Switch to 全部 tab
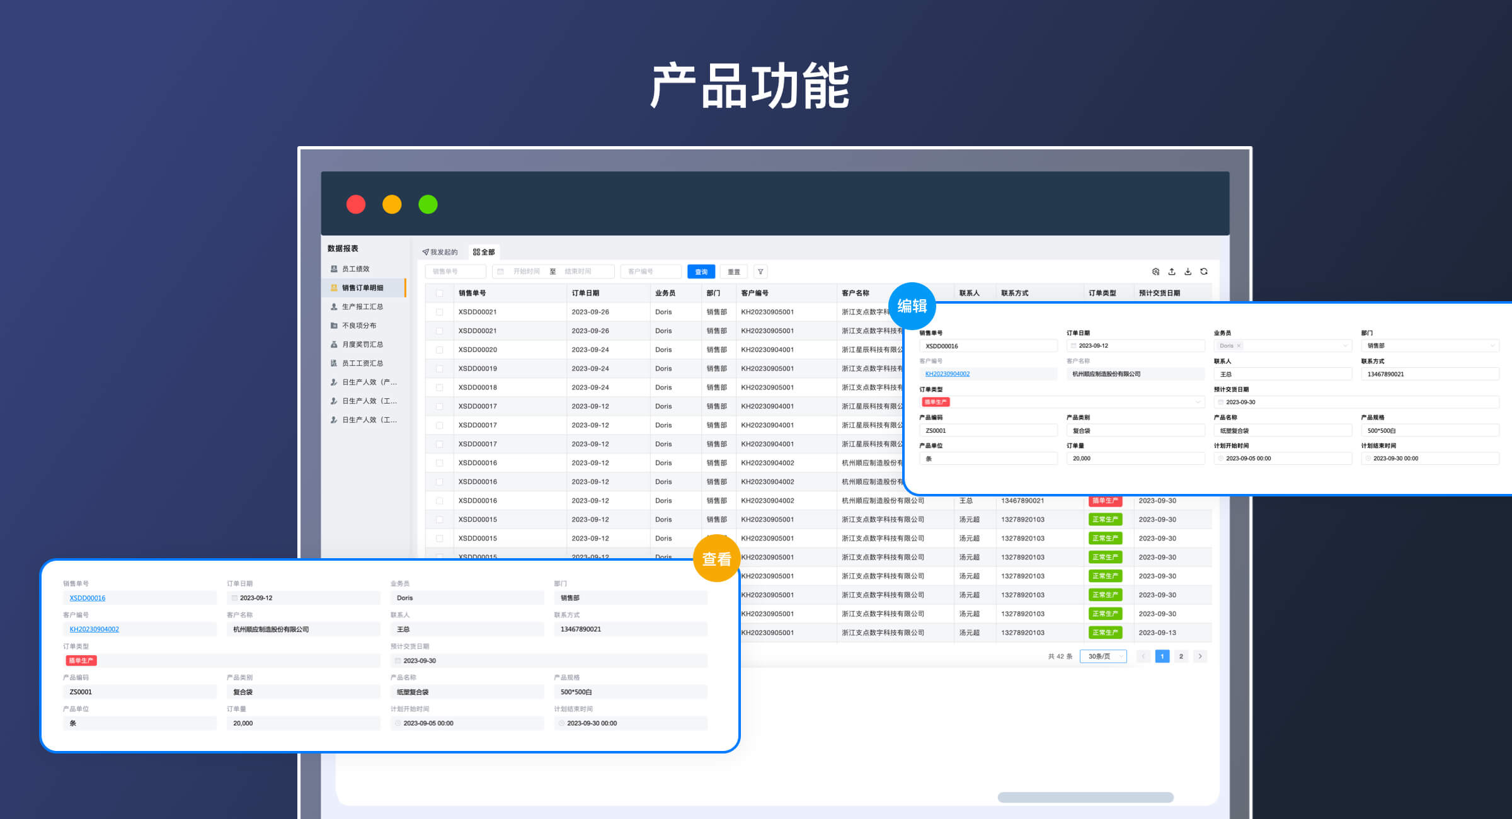 click(x=484, y=252)
